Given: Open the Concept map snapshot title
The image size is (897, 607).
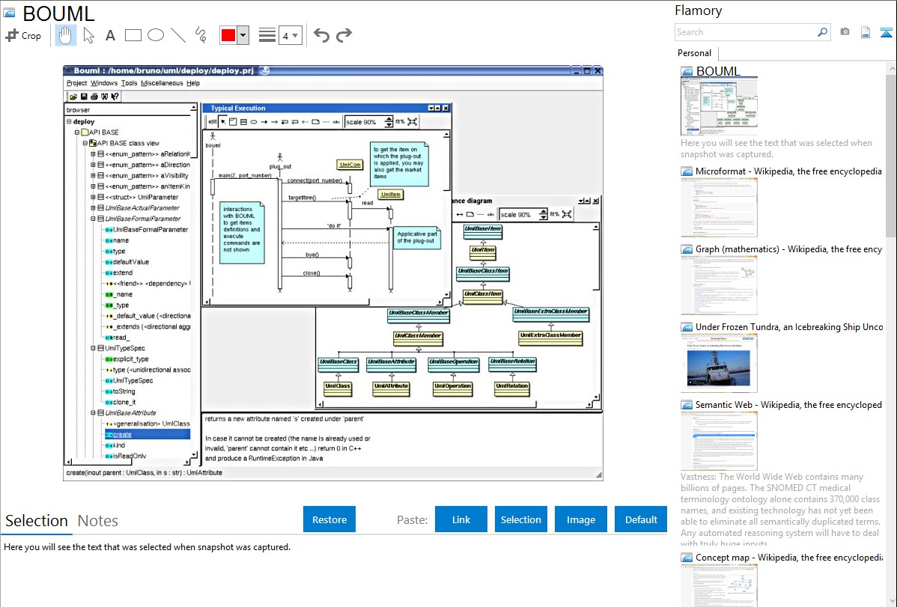Looking at the screenshot, I should (x=788, y=558).
